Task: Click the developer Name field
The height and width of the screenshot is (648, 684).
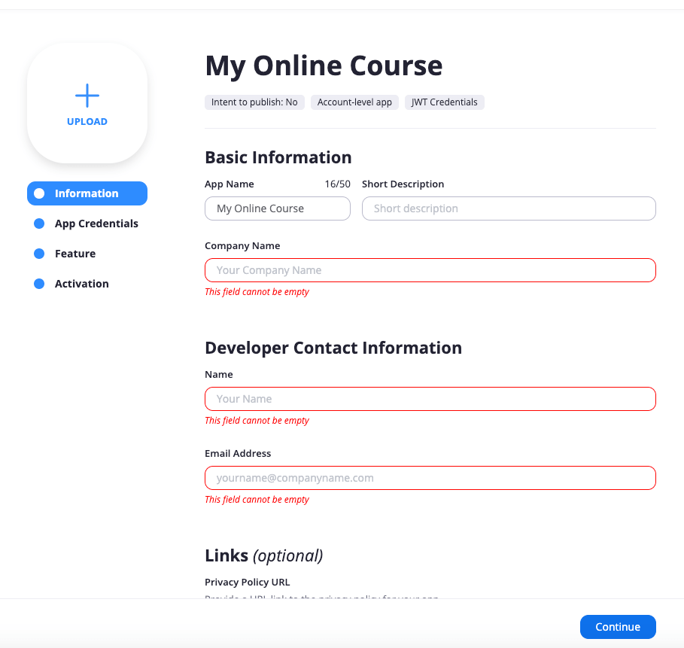Action: tap(430, 399)
